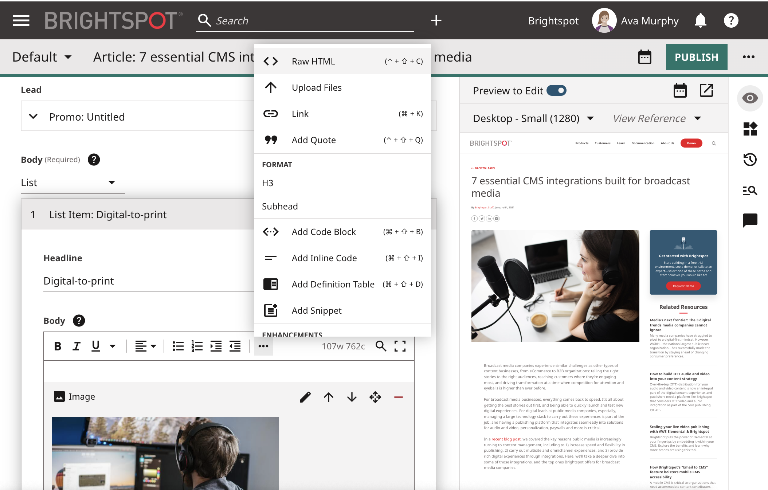Open the more options ellipsis beside Publish
768x490 pixels.
point(748,57)
